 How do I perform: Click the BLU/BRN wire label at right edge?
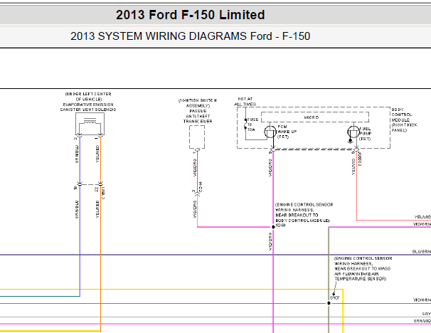click(x=421, y=252)
